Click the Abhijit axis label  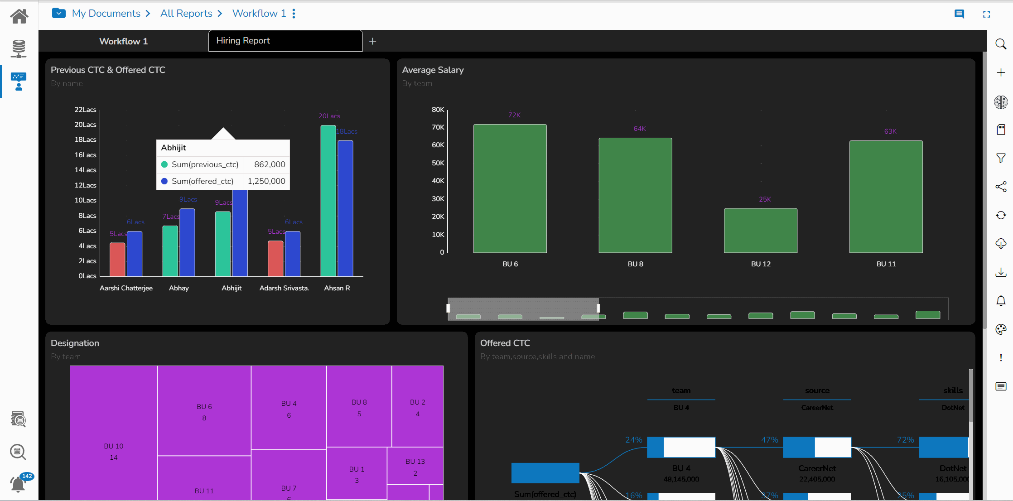(232, 288)
